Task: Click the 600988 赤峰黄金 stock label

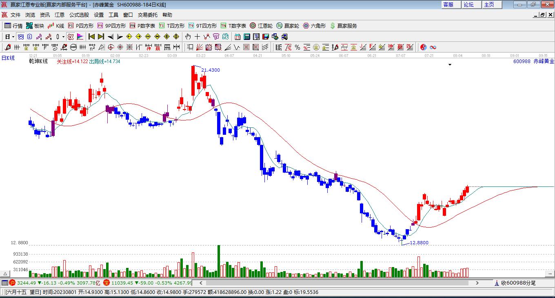Action: [534, 61]
